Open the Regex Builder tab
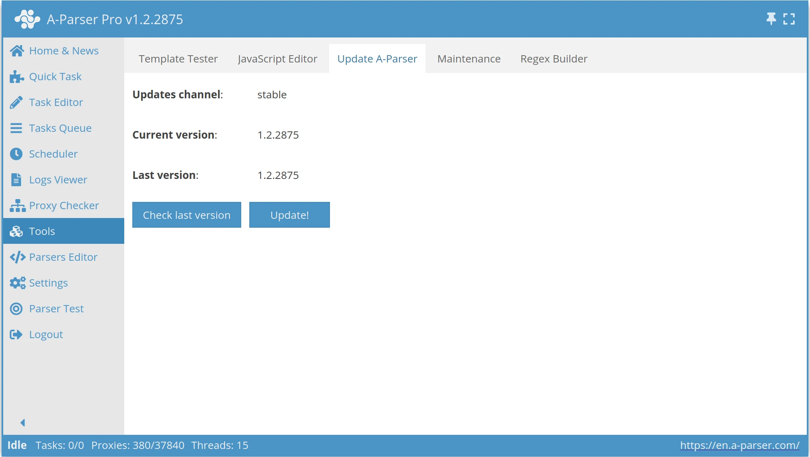Image resolution: width=810 pixels, height=457 pixels. coord(553,58)
